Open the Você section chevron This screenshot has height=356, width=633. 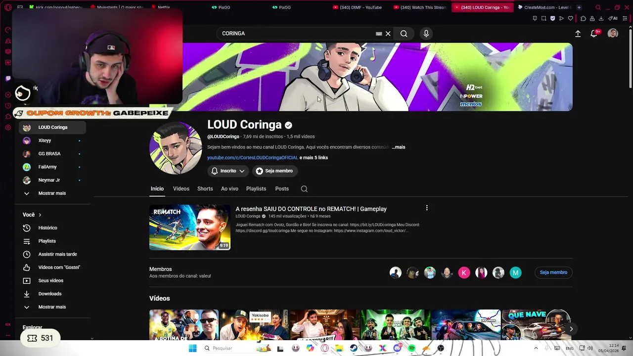pyautogui.click(x=40, y=215)
